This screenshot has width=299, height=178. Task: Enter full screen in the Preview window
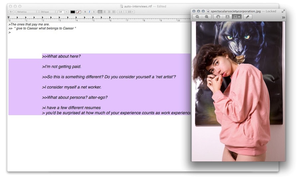pos(283,11)
